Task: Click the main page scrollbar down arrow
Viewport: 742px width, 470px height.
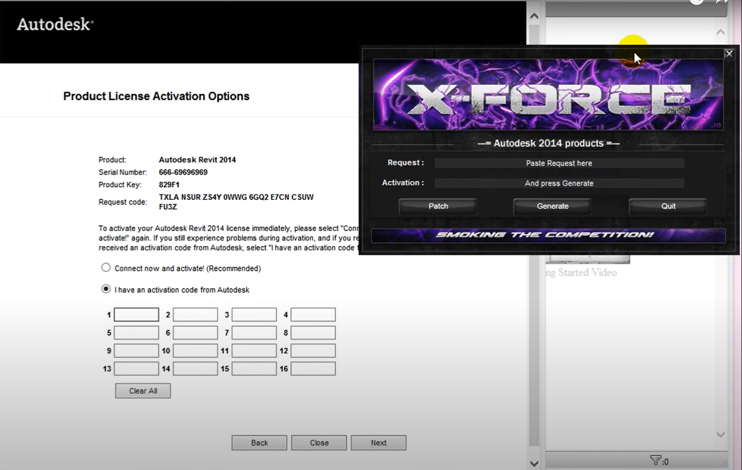Action: point(534,463)
